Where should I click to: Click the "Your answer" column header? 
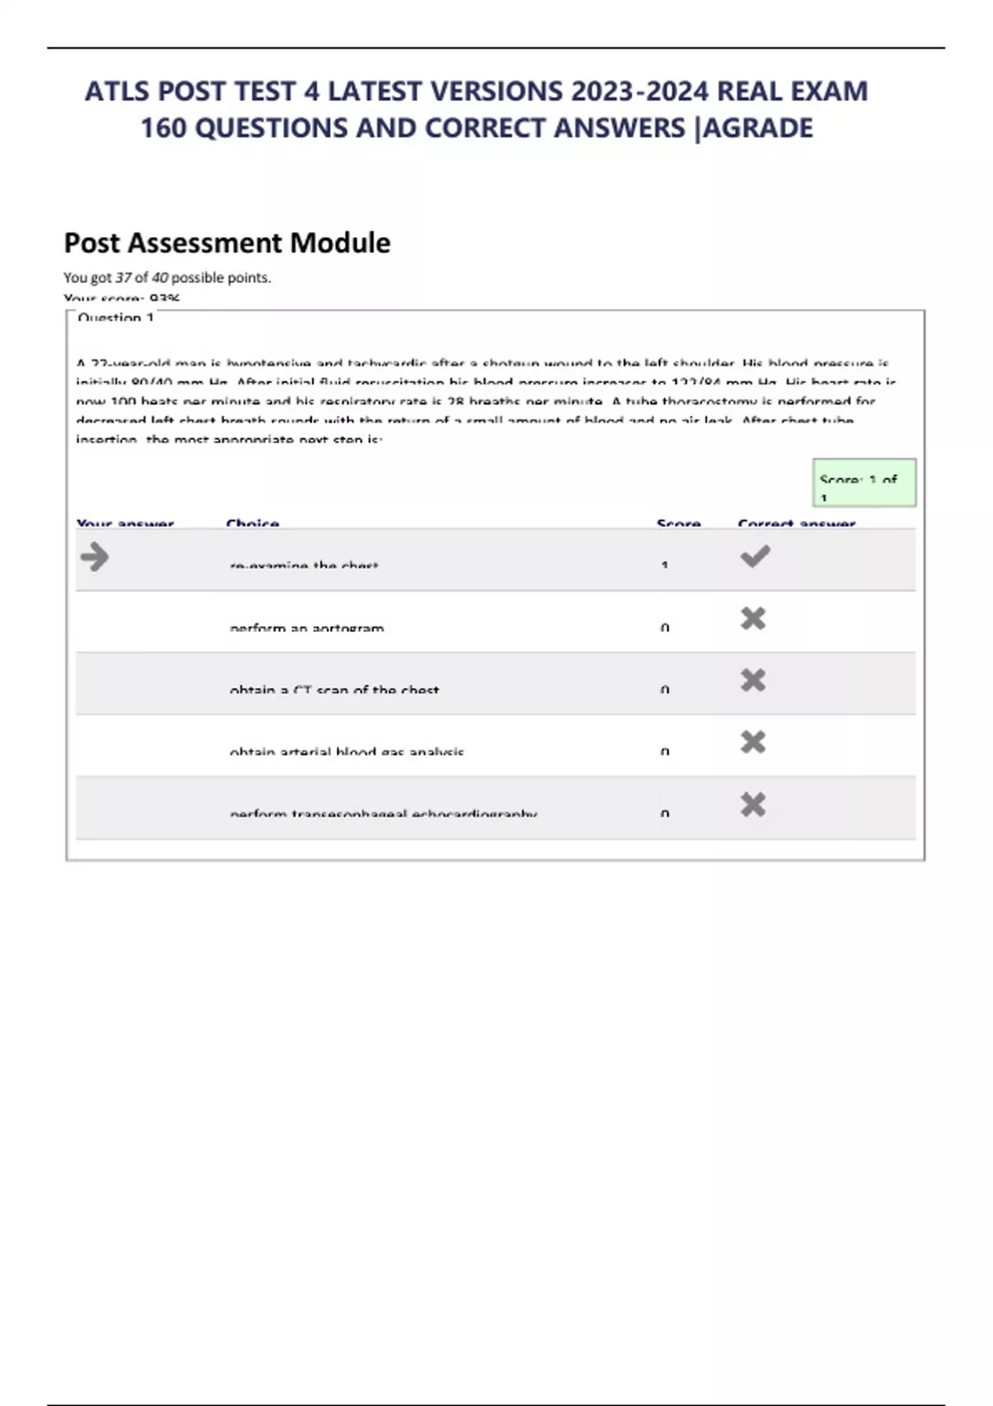tap(125, 524)
